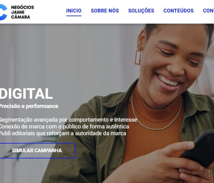This screenshot has height=183, width=214.
Task: Click the Publi editoriais text line
Action: click(63, 133)
